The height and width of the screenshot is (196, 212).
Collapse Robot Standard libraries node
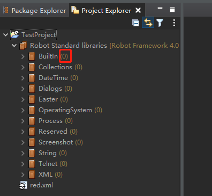pos(14,46)
